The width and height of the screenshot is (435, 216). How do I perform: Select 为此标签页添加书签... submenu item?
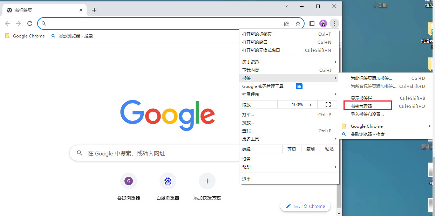tap(386, 78)
